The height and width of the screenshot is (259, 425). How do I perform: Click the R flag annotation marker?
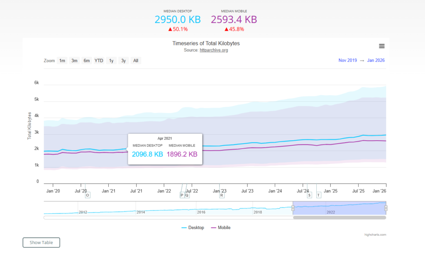point(222,195)
